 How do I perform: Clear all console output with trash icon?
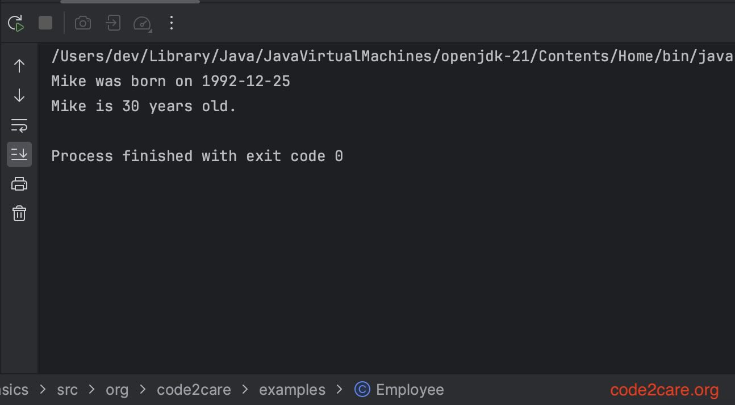coord(19,213)
